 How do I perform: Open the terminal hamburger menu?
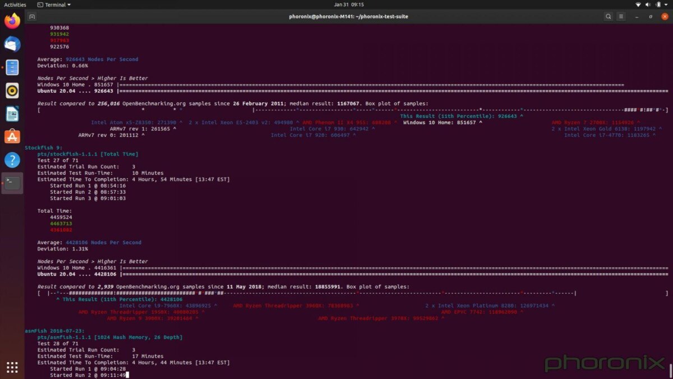coord(623,17)
